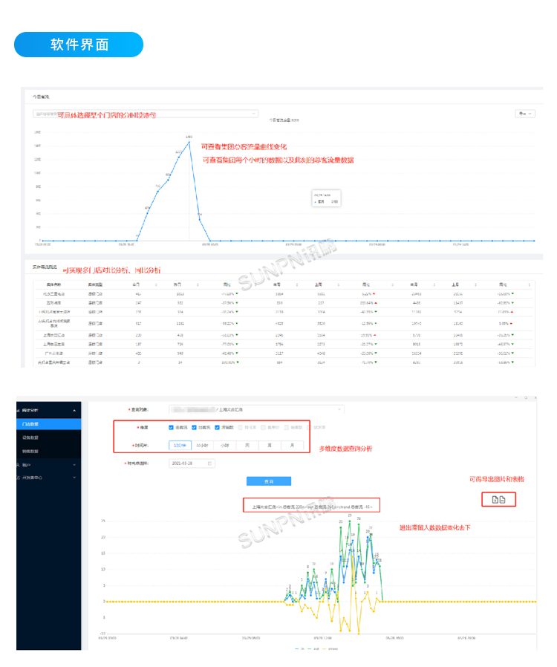The height and width of the screenshot is (667, 557).
Task: Toggle the 进客流 checkbox
Action: point(172,428)
